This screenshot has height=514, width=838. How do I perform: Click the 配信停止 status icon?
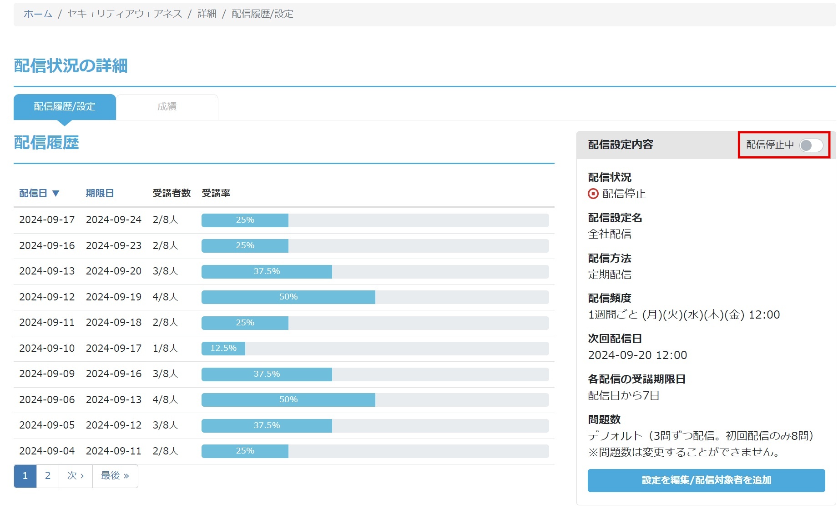pos(593,194)
